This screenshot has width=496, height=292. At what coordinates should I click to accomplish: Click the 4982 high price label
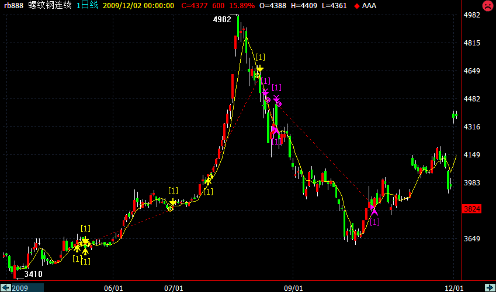[x=222, y=19]
